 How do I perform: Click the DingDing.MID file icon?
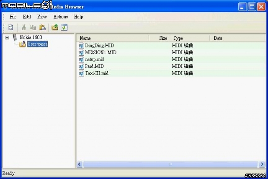pos(81,46)
